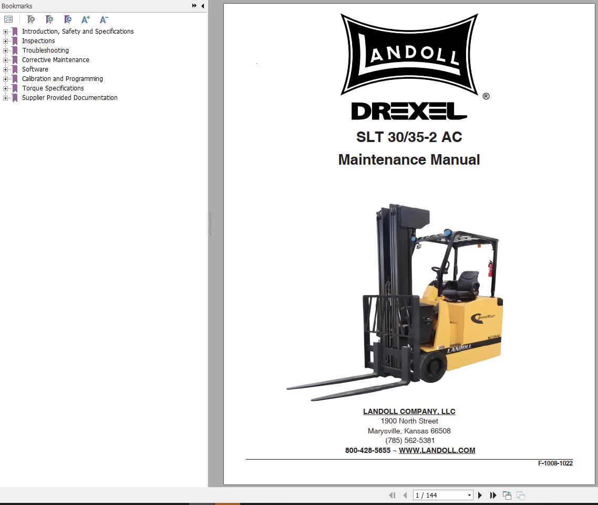The width and height of the screenshot is (598, 505).
Task: Click the WWW.LANDOLL.COM link
Action: [x=437, y=450]
